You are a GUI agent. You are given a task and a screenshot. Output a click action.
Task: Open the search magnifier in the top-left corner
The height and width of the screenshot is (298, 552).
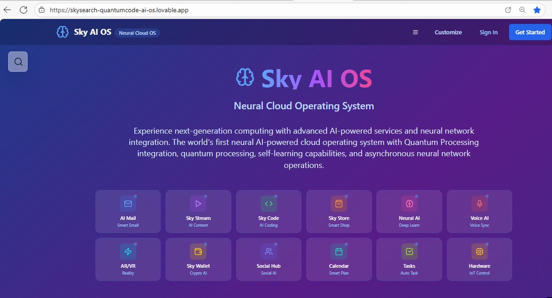click(x=17, y=61)
